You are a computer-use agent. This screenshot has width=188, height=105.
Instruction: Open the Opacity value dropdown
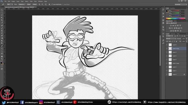click(x=187, y=39)
